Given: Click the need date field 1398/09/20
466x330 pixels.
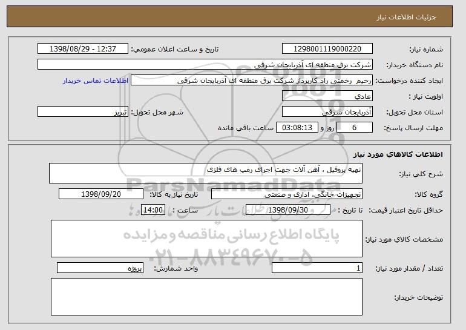Looking at the screenshot, I should tap(101, 194).
